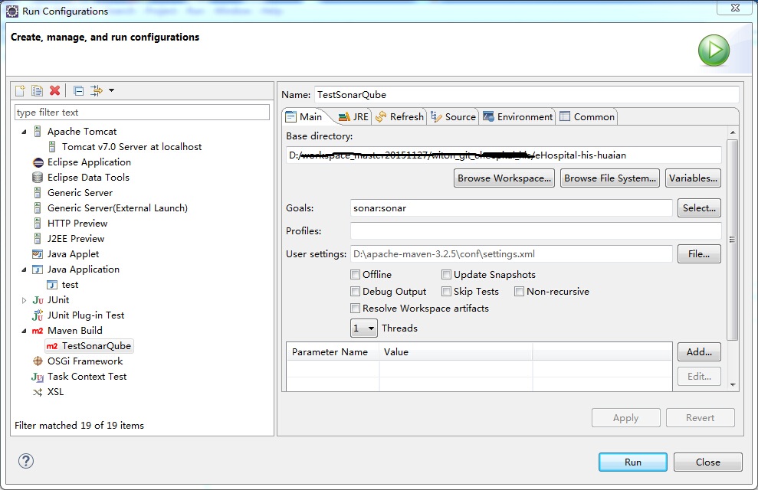
Task: Click the OSGi Framework icon
Action: 38,361
